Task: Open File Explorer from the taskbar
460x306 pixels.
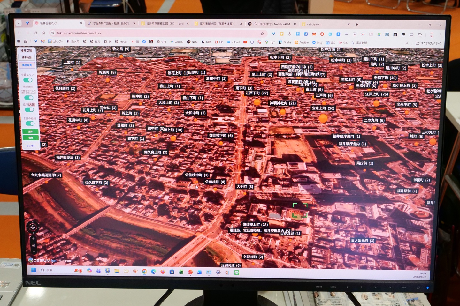Action: pos(117,271)
